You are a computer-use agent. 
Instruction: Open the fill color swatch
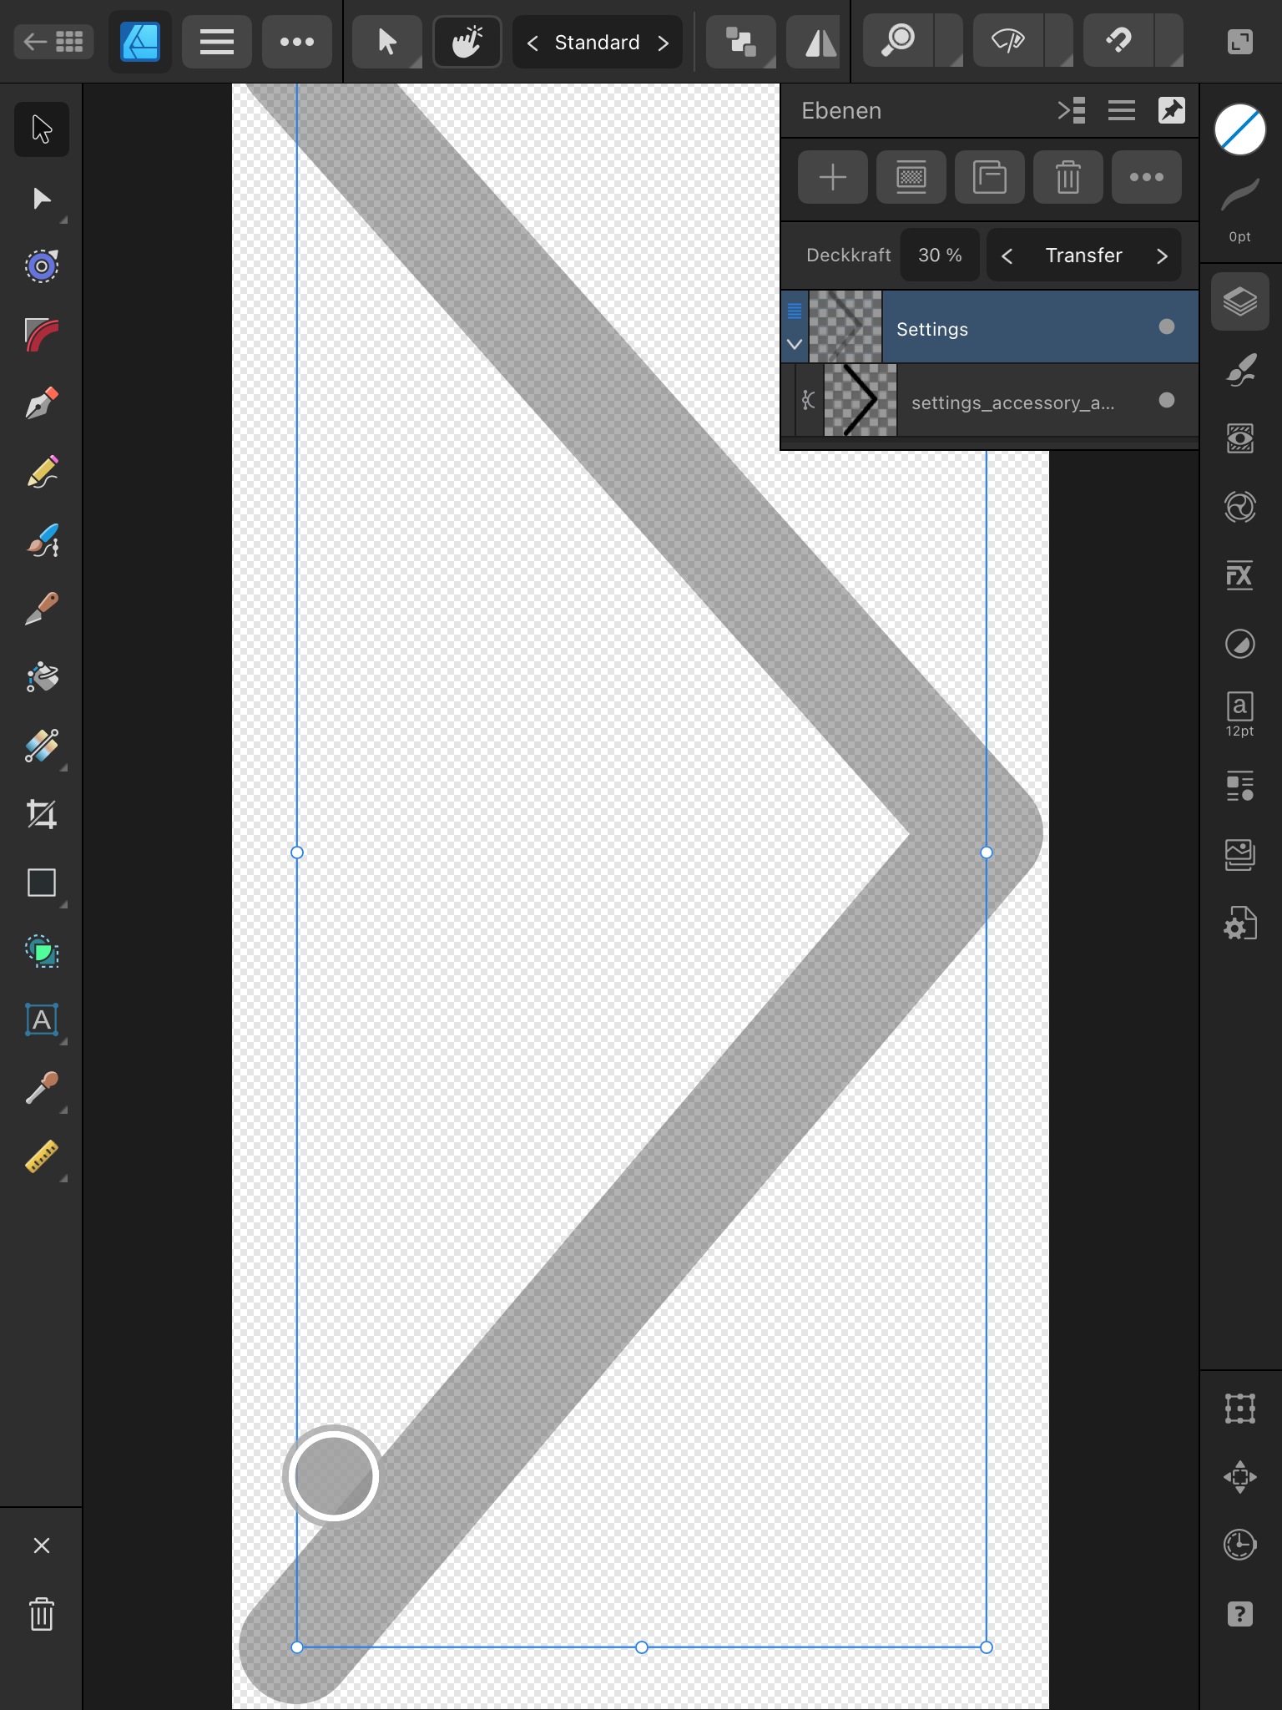[1240, 129]
